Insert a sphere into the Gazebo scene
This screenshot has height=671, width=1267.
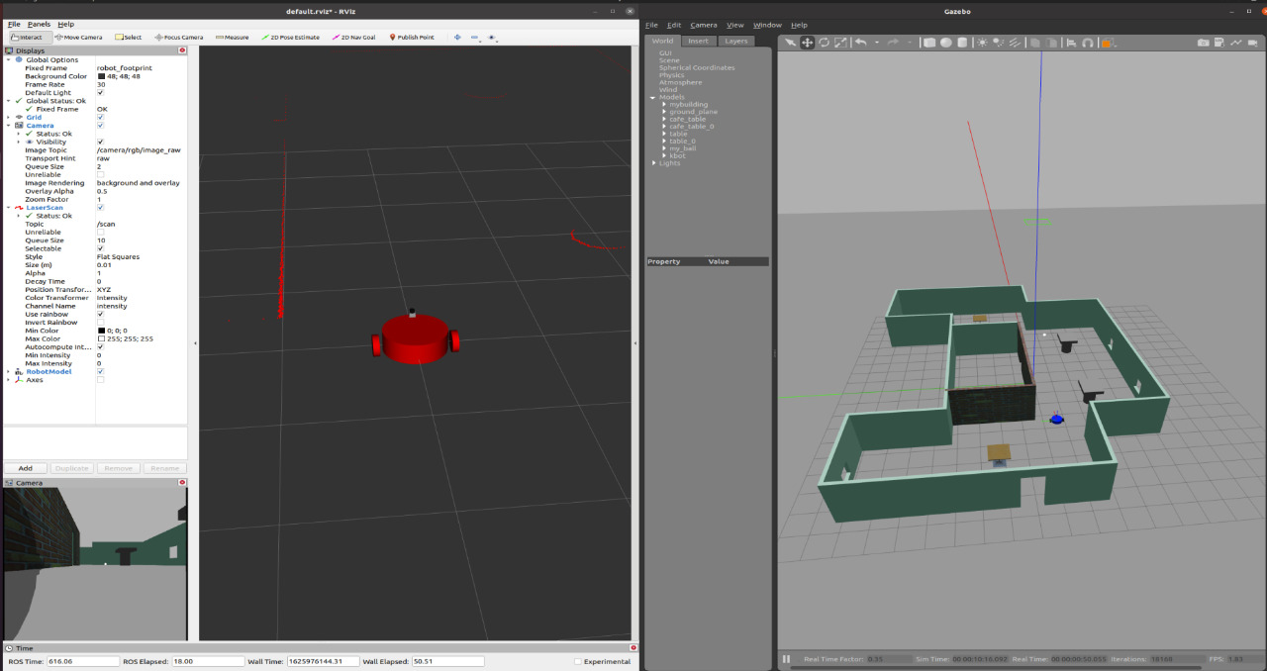tap(947, 43)
